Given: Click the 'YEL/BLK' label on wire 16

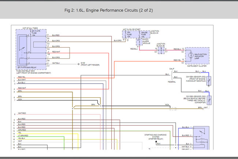Looking at the screenshot, I should pos(22,138).
